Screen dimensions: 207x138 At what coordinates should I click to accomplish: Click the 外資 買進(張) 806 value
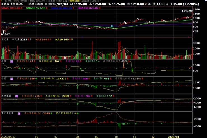[85, 78]
